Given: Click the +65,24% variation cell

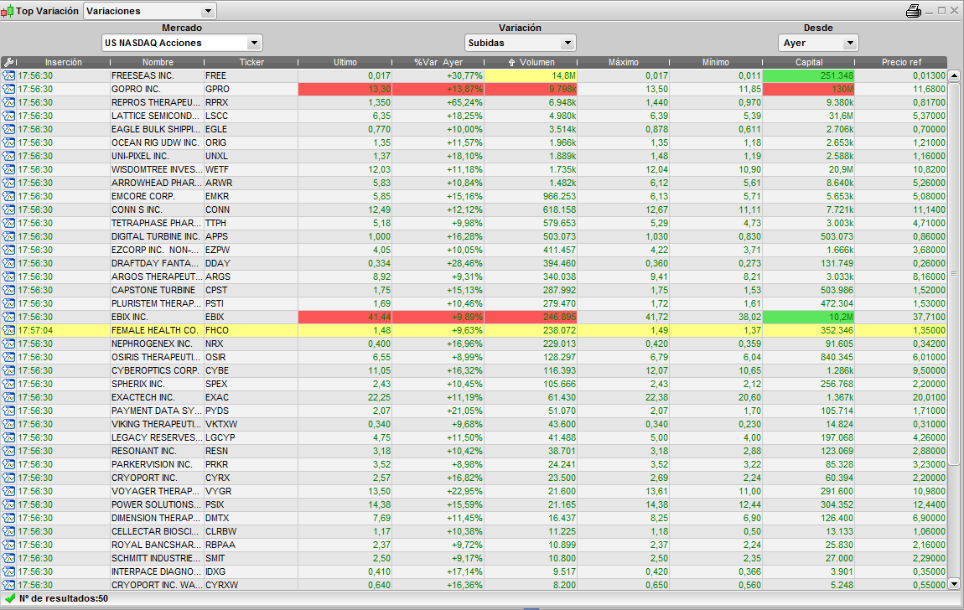Looking at the screenshot, I should (438, 102).
